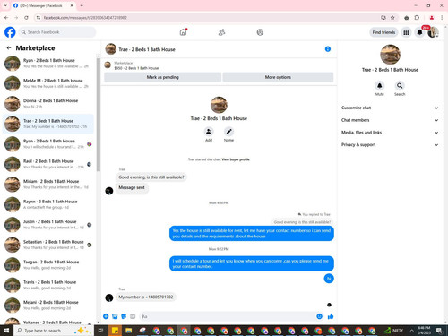Click the Name edit pencil icon
Viewport: 448px width, 336px height.
point(228,132)
